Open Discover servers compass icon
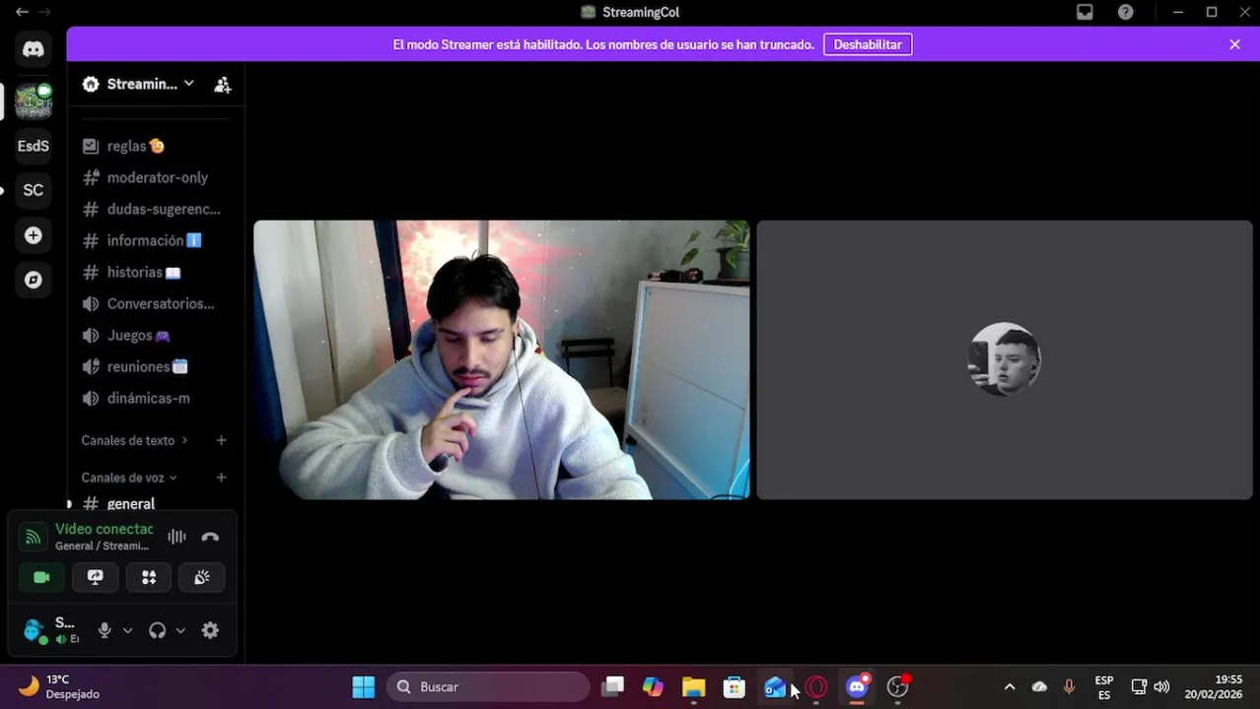This screenshot has height=709, width=1260. click(33, 280)
